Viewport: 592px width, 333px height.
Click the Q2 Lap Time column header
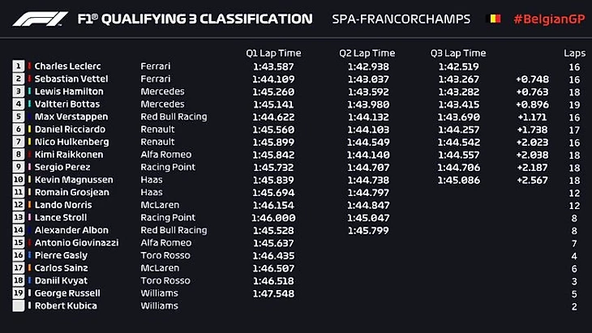point(367,53)
